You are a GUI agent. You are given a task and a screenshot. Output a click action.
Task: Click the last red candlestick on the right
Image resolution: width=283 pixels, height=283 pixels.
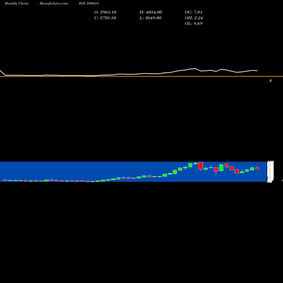coord(258,168)
